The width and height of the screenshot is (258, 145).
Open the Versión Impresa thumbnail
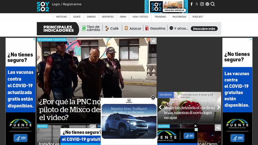pos(166,6)
